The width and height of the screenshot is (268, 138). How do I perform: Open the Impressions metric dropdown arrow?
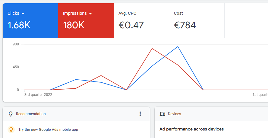click(90, 14)
